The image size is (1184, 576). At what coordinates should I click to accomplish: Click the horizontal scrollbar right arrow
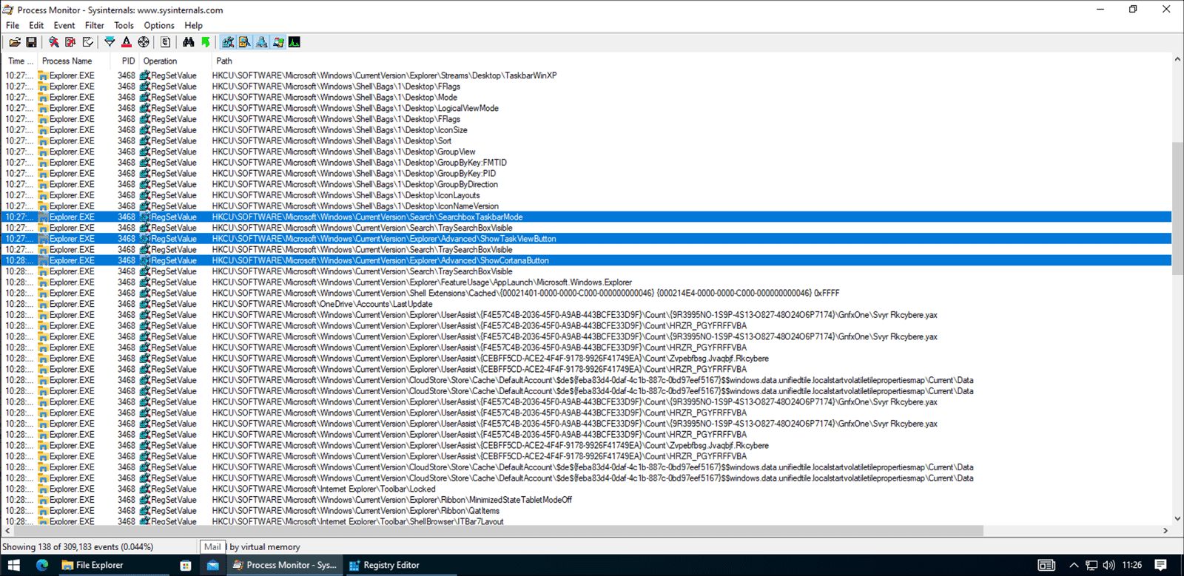coord(1165,531)
